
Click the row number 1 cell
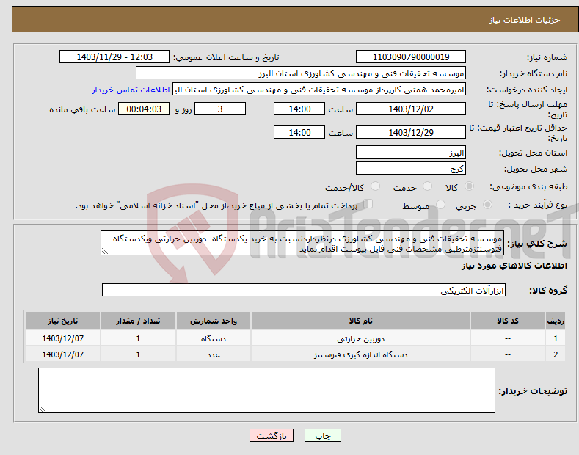(556, 338)
